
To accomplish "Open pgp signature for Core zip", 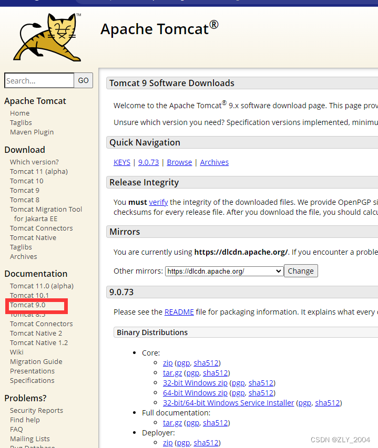I will point(183,363).
